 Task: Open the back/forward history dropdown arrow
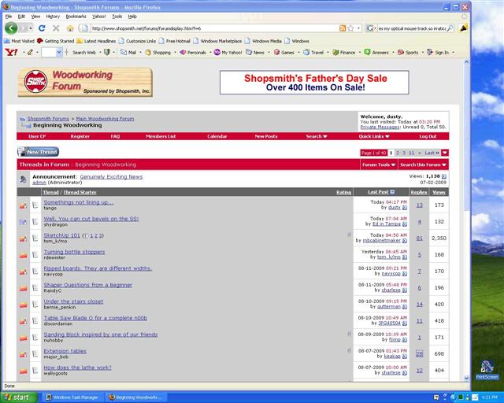click(x=30, y=28)
